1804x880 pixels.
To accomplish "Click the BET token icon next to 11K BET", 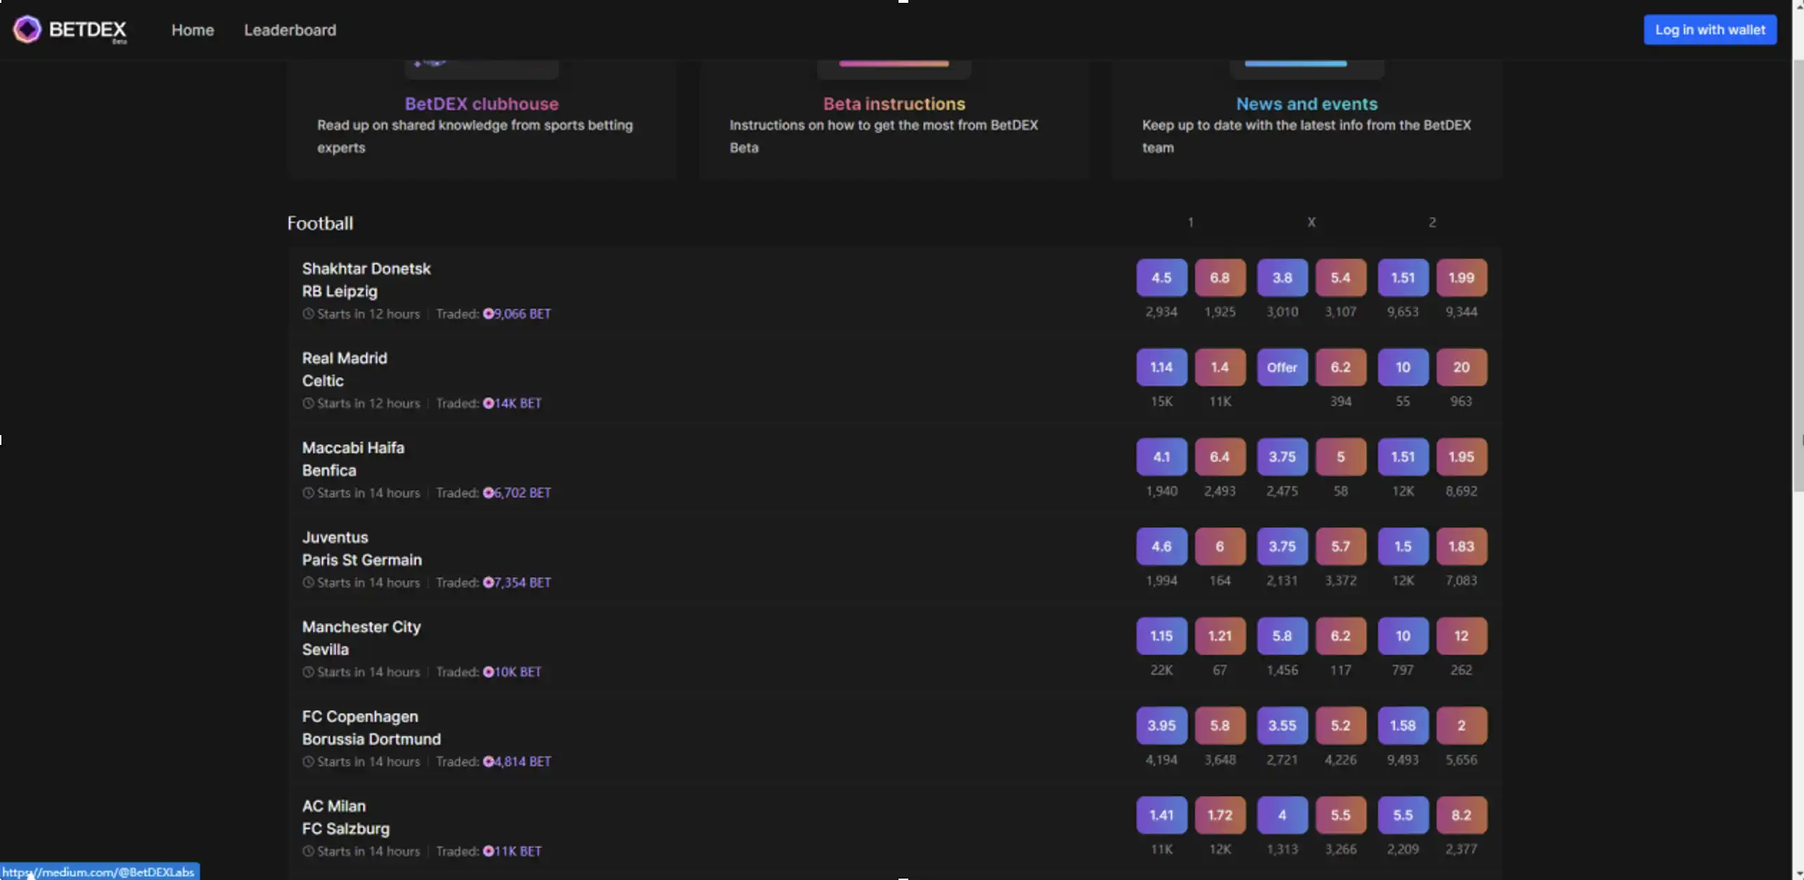I will point(488,851).
